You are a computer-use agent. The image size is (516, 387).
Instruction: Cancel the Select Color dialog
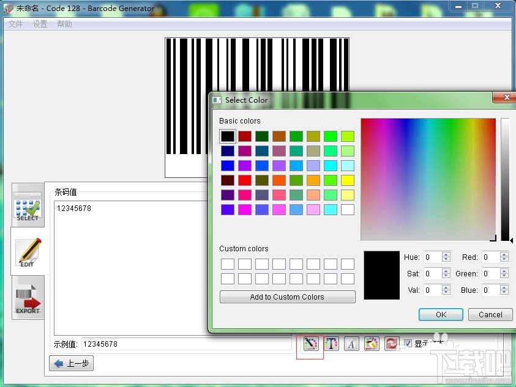pos(490,314)
